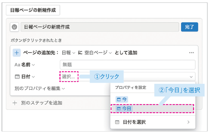Click the プロパティを設定 header text
211x133 pixels.
130,88
